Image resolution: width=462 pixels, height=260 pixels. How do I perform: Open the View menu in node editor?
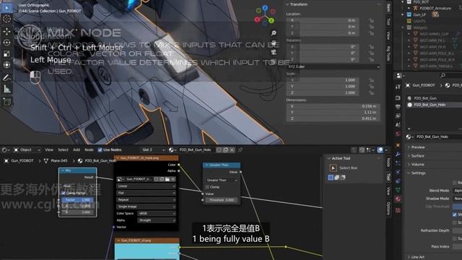coord(49,149)
